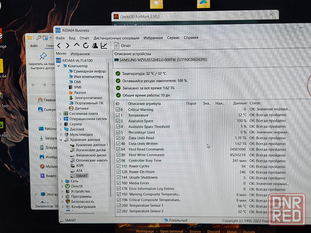Image resolution: width=311 pixels, height=233 pixels.
Task: Click Homepage link in FurMark window
Action: pos(145,231)
